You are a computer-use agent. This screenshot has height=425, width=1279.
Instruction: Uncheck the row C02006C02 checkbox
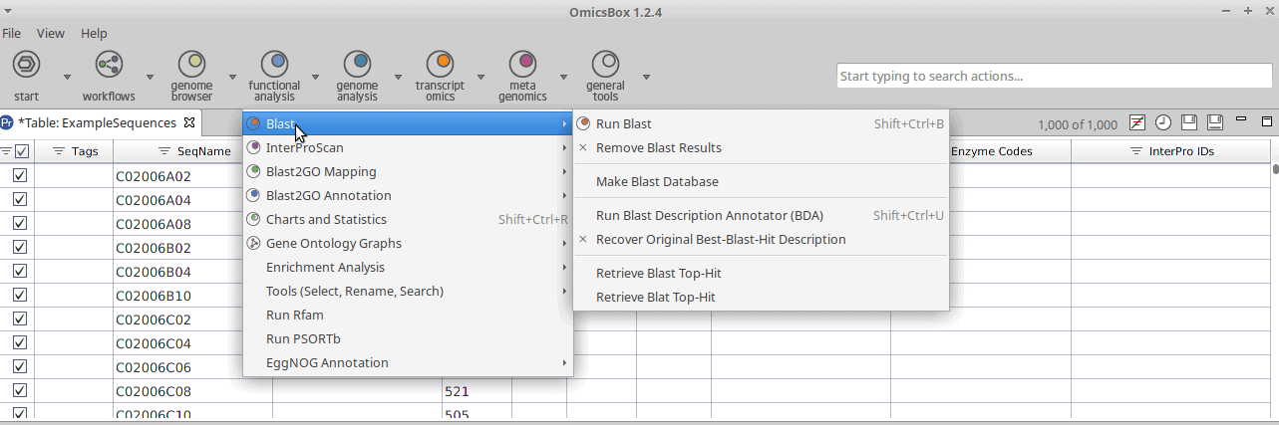pyautogui.click(x=19, y=319)
